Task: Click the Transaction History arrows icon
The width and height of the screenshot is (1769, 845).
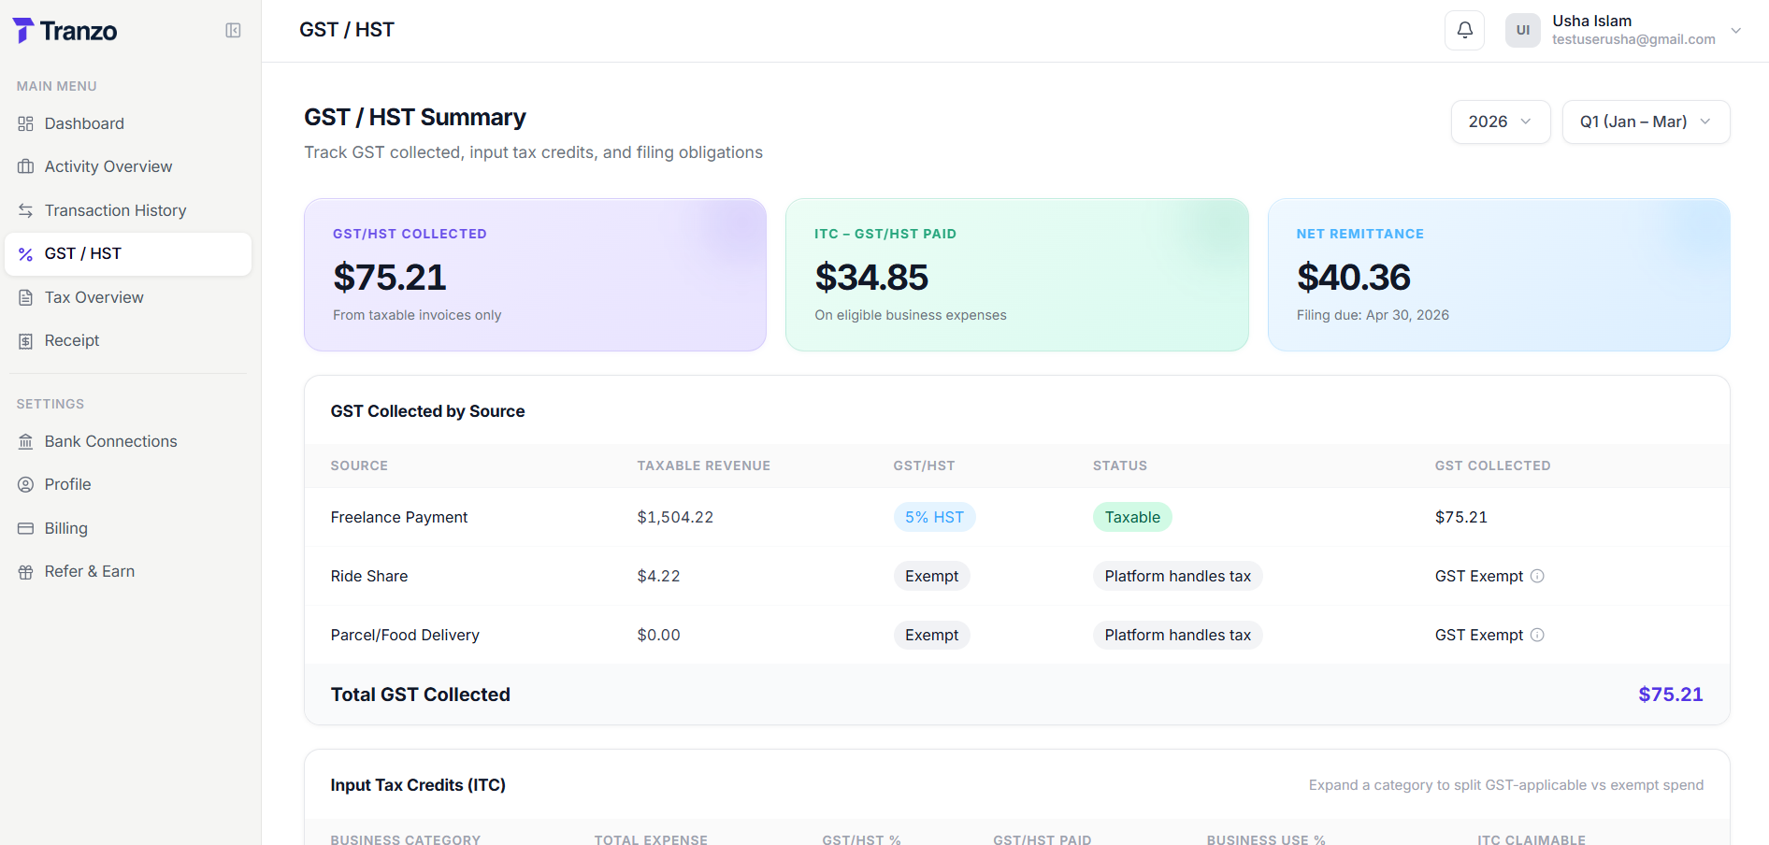Action: tap(26, 210)
